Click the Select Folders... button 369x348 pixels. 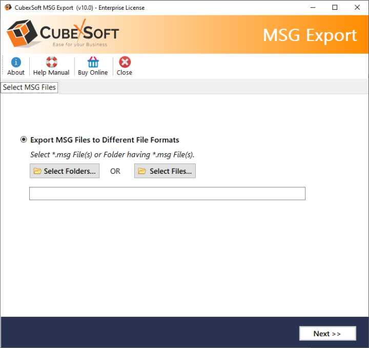tap(65, 171)
